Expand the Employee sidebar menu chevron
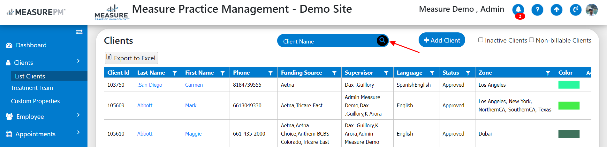Screen dimensions: 607x147 pos(78,115)
